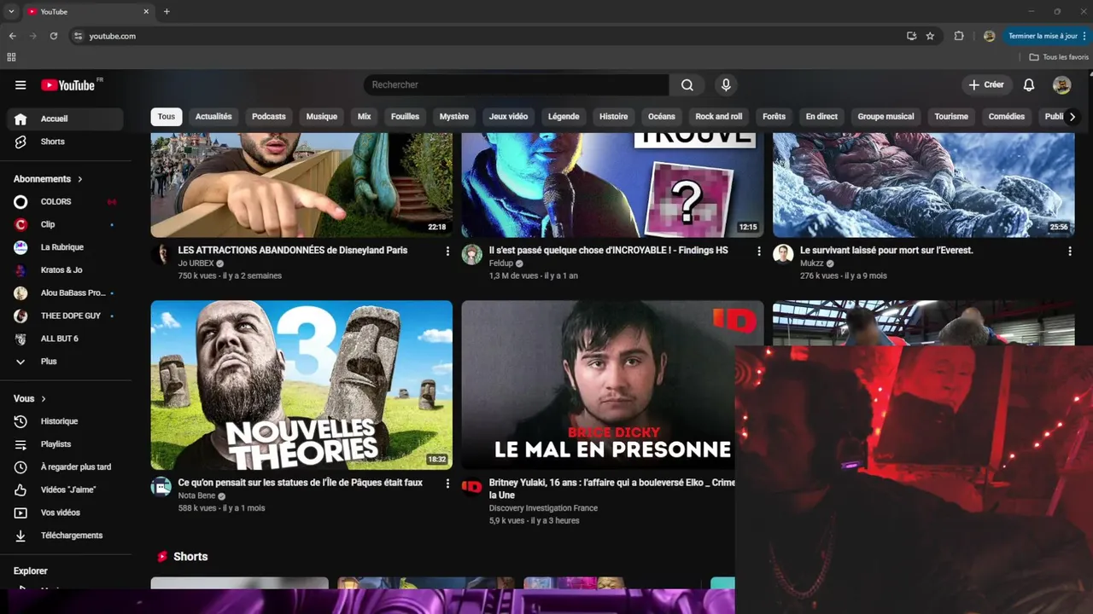Open options menu for Île de Pâques video
Screen dimensions: 1093x614
coord(447,484)
